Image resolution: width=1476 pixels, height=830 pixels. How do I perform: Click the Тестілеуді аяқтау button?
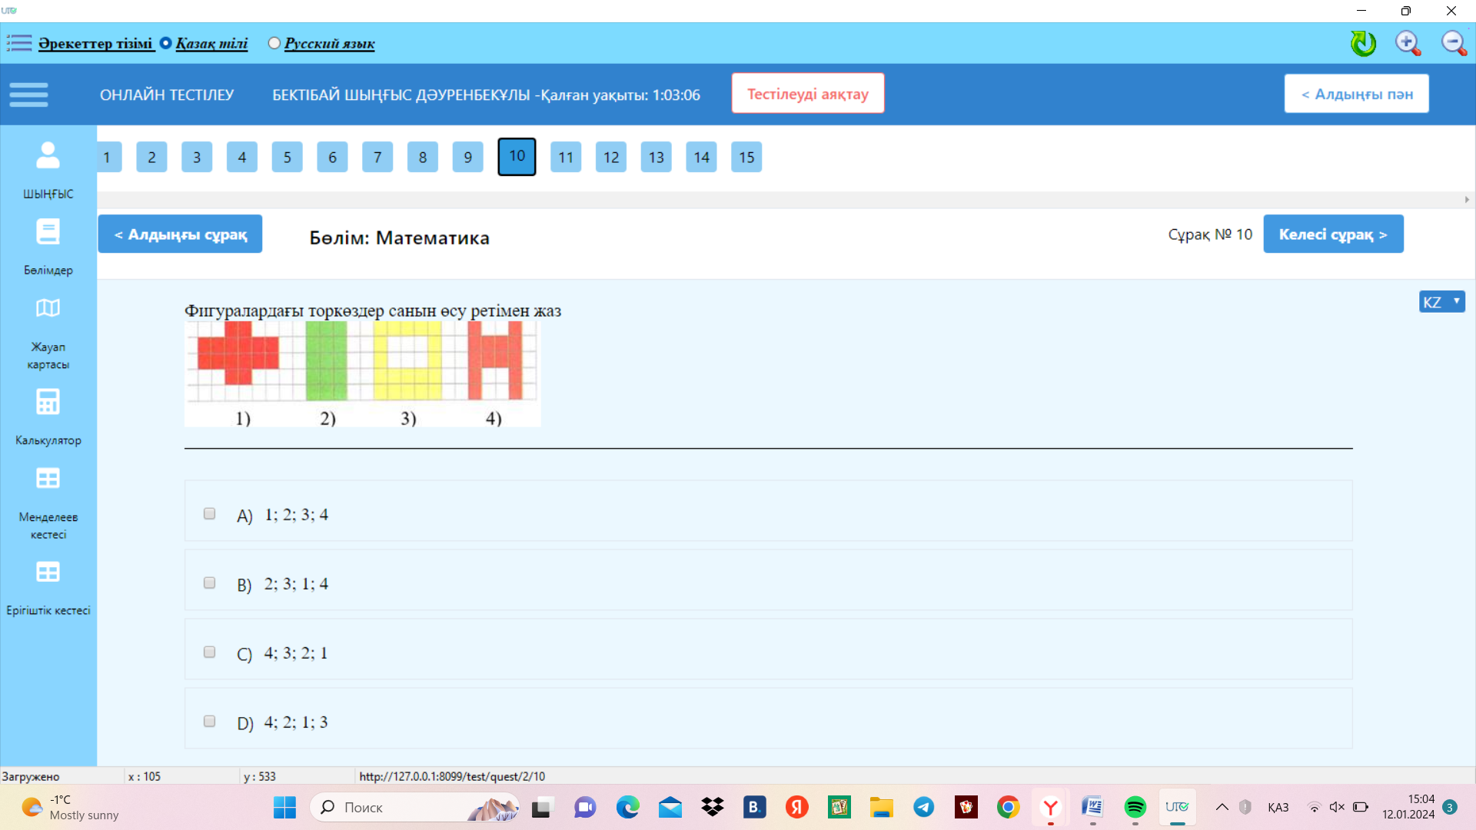(x=807, y=94)
